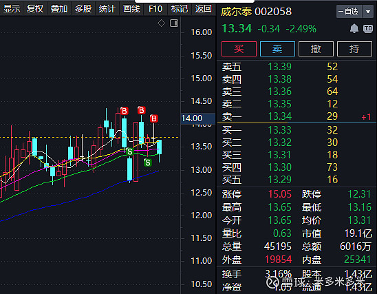Click the 总额 value 6016万
Image resolution: width=377 pixels, height=294 pixels.
point(356,246)
